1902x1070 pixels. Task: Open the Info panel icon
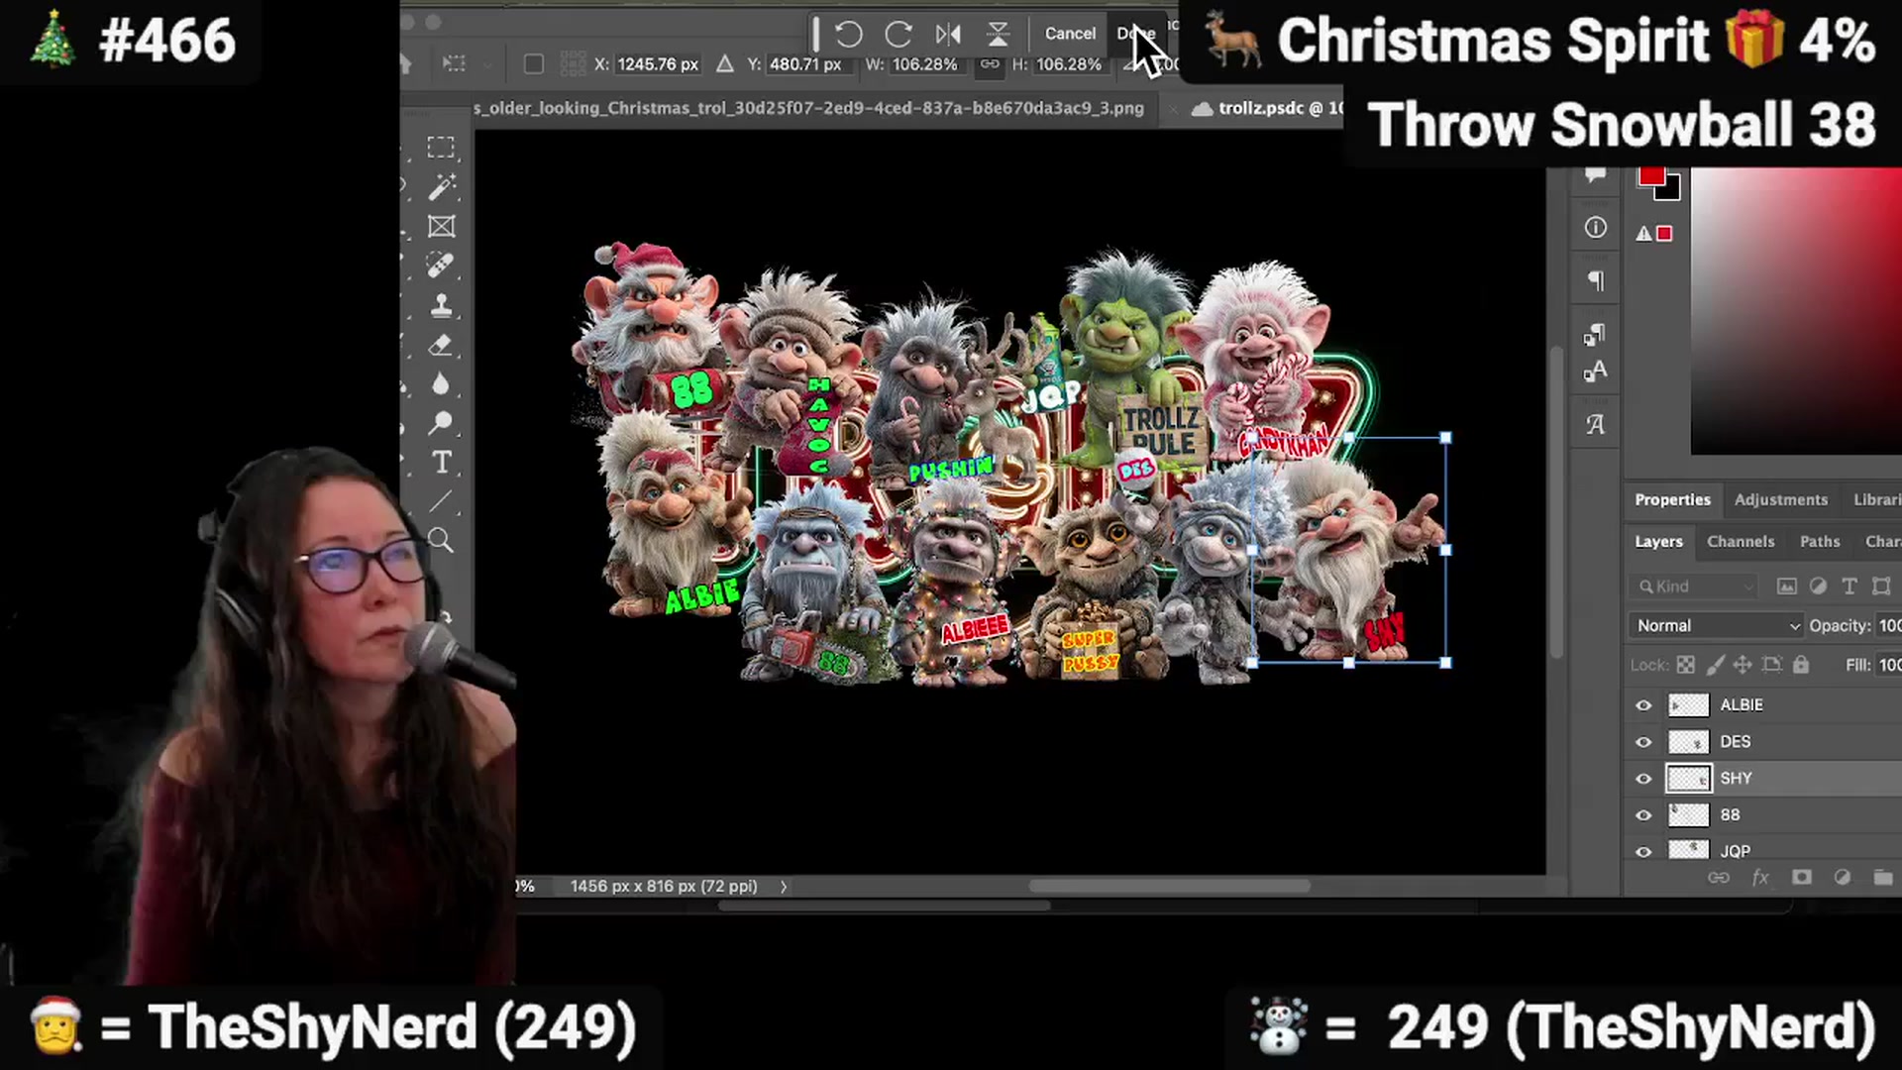[x=1595, y=228]
